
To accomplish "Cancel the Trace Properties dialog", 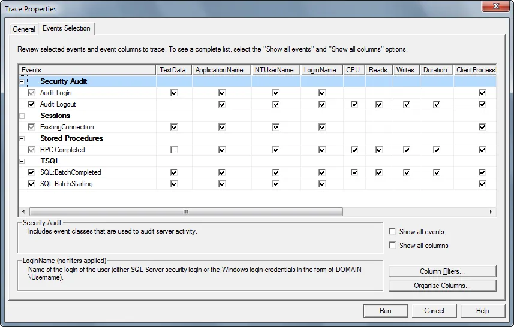I will [434, 311].
